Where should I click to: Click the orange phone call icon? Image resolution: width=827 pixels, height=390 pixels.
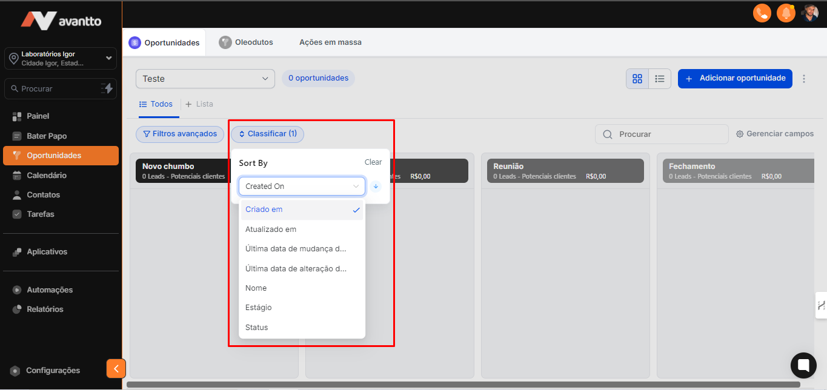pos(762,13)
